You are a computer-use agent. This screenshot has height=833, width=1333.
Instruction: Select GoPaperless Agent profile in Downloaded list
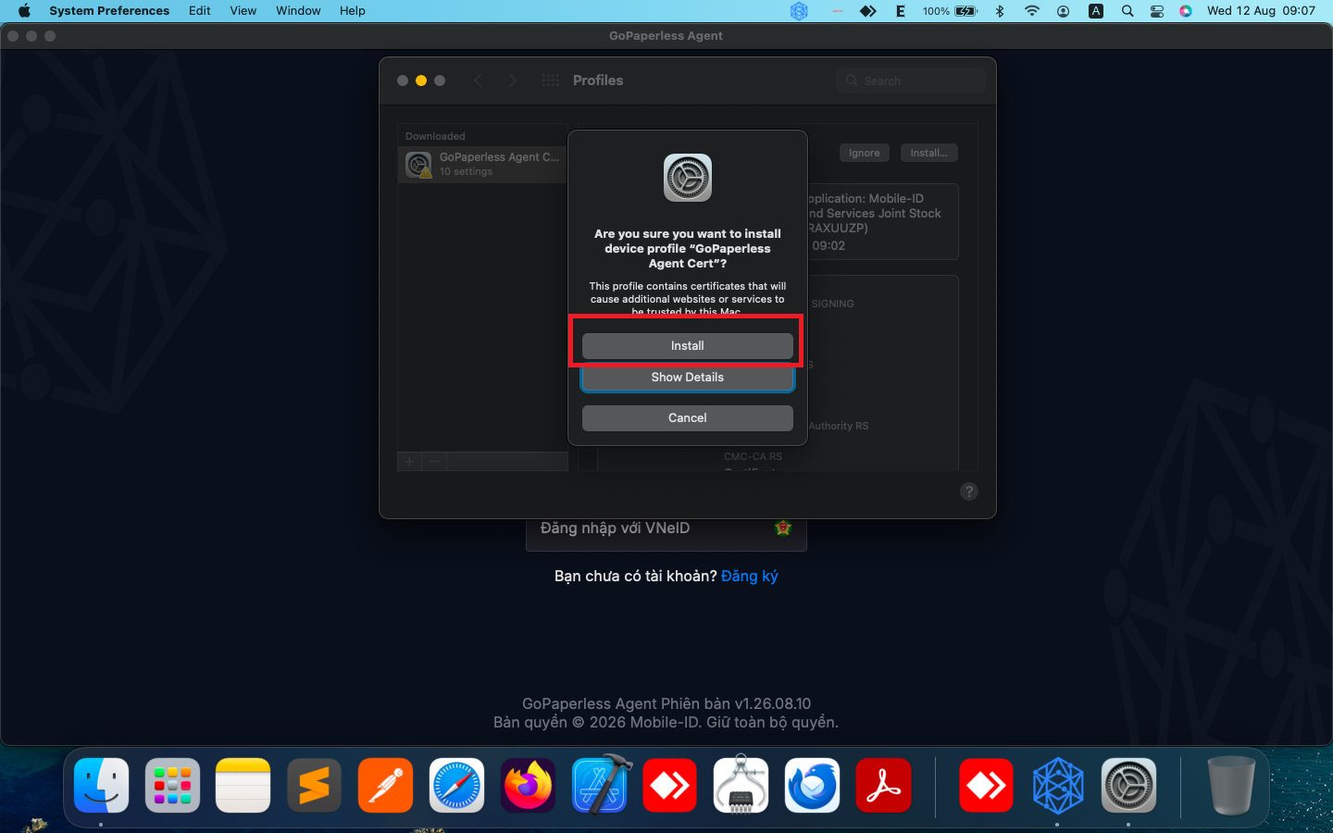482,164
